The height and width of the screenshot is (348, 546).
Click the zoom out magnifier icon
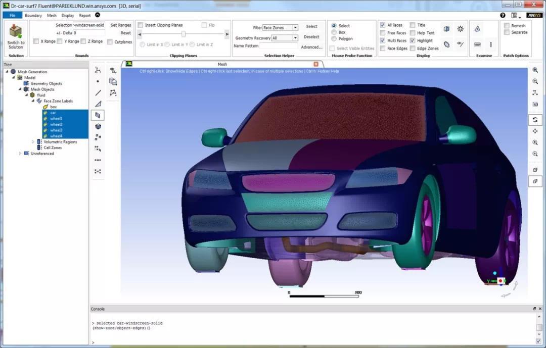tap(535, 81)
